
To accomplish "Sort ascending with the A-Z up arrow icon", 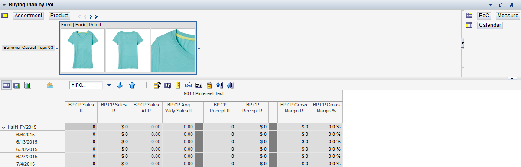I will pyautogui.click(x=220, y=85).
